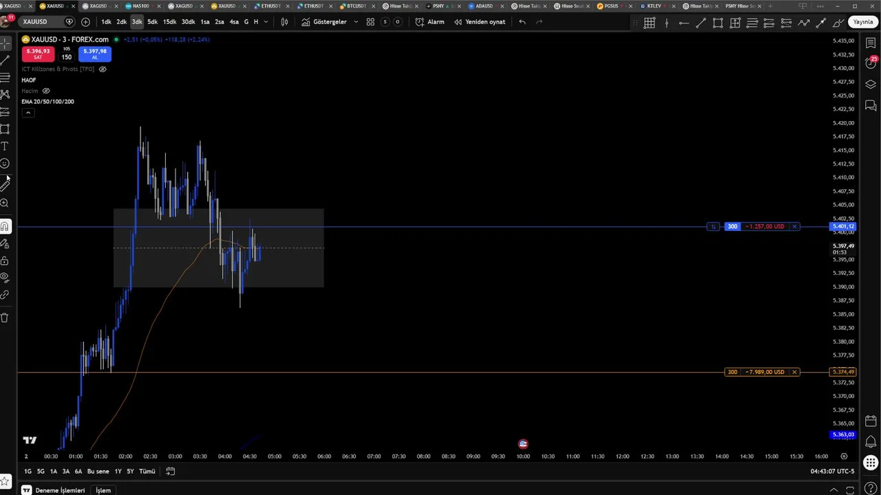The image size is (881, 495).
Task: Click the Yayınla publish button
Action: pyautogui.click(x=863, y=22)
